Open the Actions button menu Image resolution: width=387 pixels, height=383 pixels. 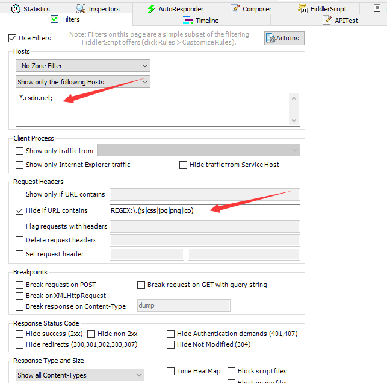tap(284, 38)
